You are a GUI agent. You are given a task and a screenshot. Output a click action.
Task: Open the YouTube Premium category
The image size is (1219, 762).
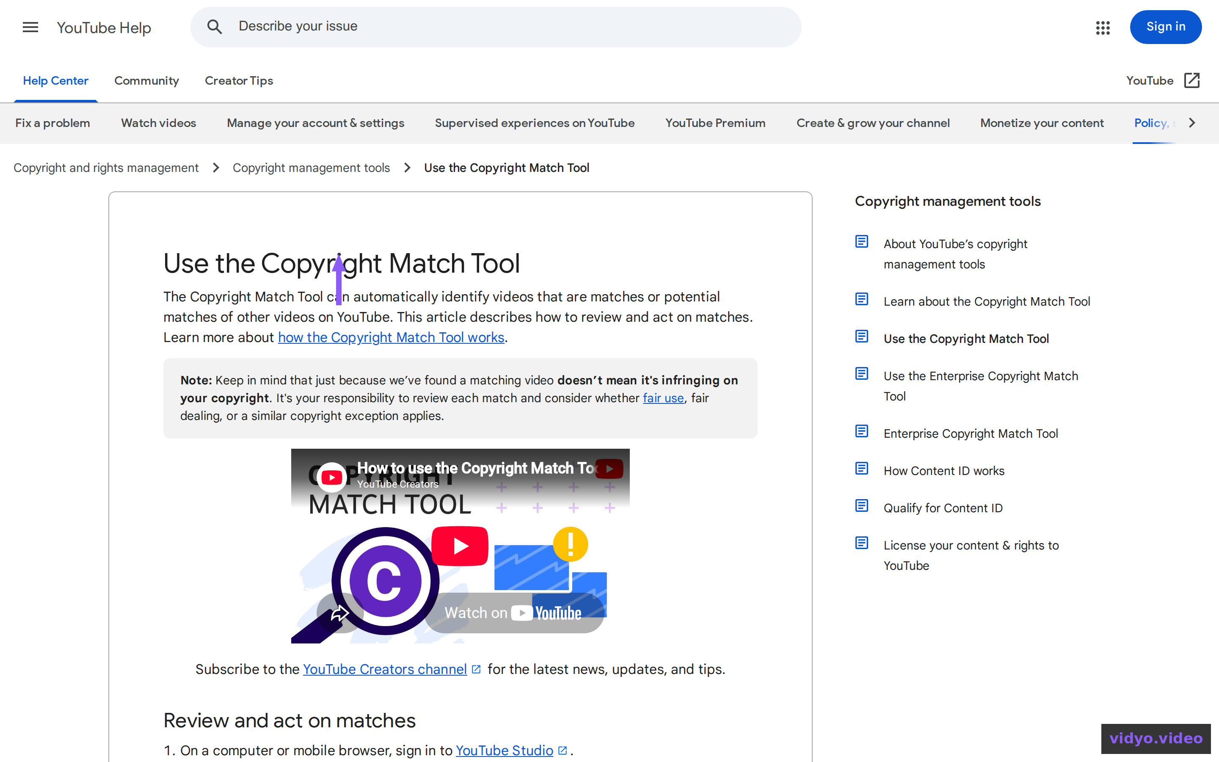[715, 123]
